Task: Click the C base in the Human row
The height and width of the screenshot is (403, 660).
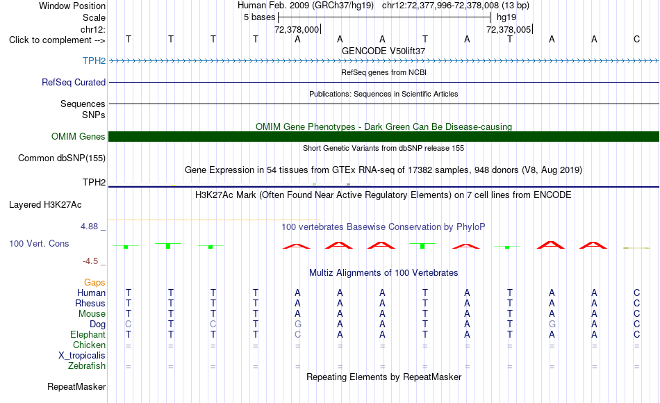Action: click(x=636, y=293)
